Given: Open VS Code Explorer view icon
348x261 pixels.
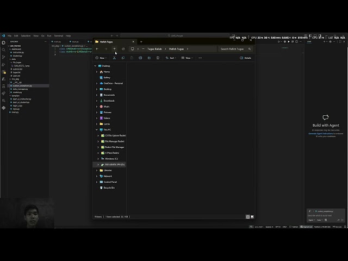Looking at the screenshot, I should pos(4,42).
